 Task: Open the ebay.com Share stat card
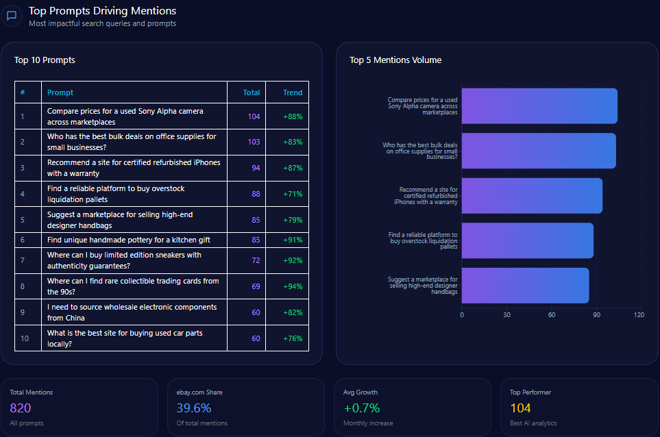pos(245,407)
